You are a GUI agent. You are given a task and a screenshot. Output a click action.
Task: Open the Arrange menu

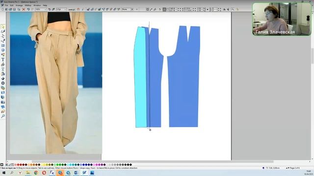point(19,5)
